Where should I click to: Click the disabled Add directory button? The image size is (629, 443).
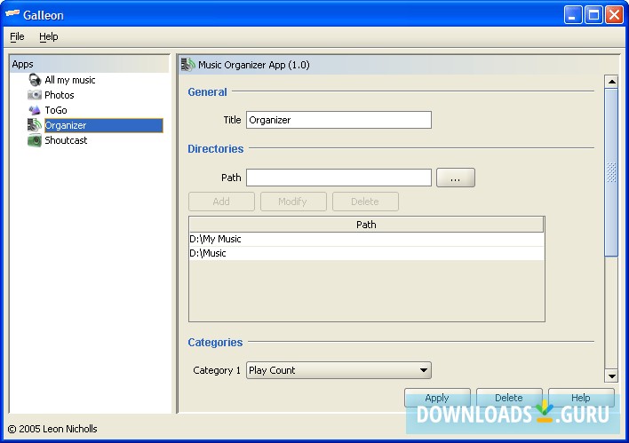coord(221,202)
